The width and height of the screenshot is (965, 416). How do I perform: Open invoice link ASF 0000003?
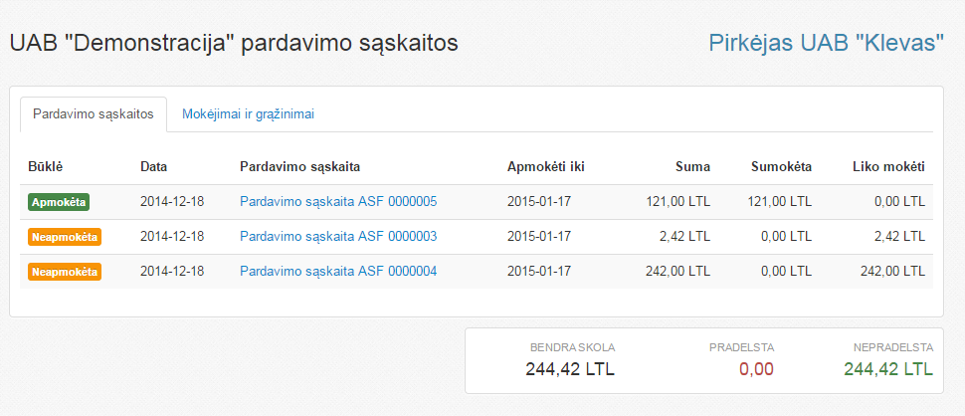click(338, 237)
